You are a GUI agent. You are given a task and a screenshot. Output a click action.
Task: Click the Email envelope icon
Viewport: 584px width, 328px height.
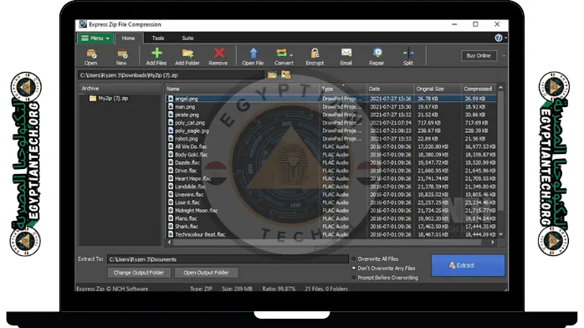[346, 53]
